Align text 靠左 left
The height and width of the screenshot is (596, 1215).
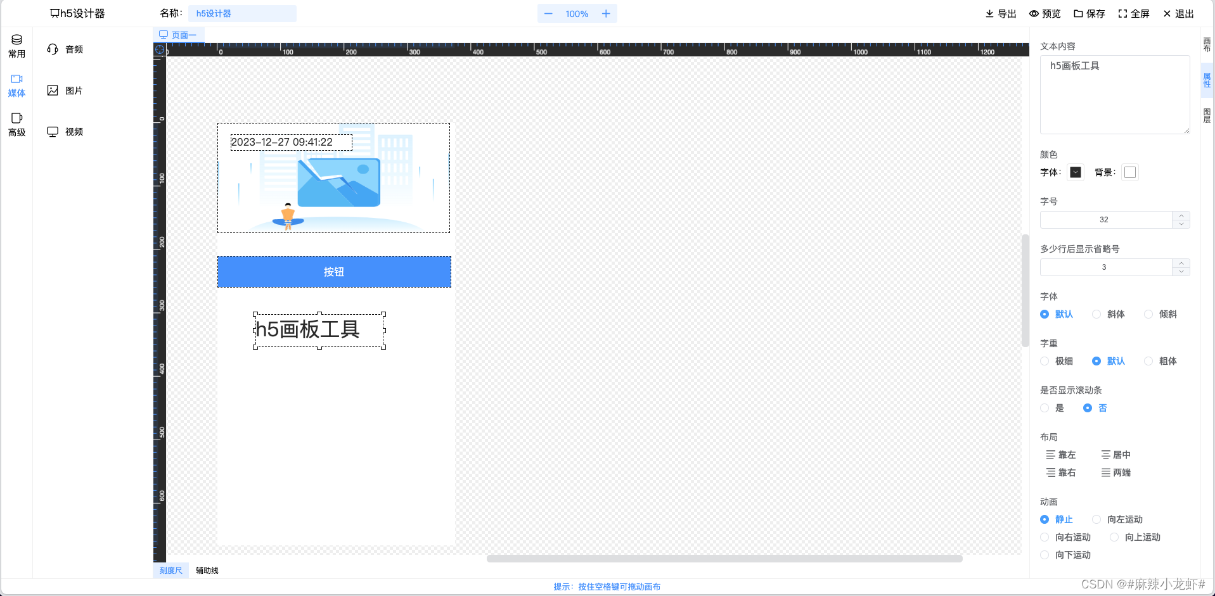coord(1061,455)
